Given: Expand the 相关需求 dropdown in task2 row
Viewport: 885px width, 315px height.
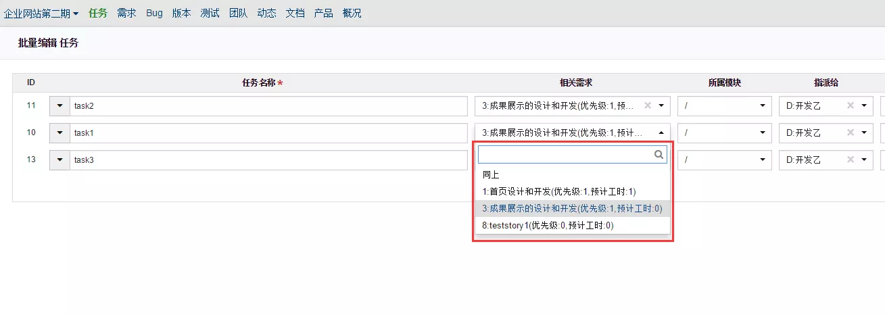Looking at the screenshot, I should pos(661,106).
